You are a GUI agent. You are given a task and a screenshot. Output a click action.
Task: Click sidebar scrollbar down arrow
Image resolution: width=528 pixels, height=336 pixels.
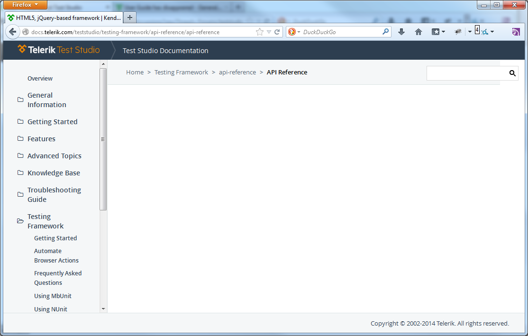point(103,309)
